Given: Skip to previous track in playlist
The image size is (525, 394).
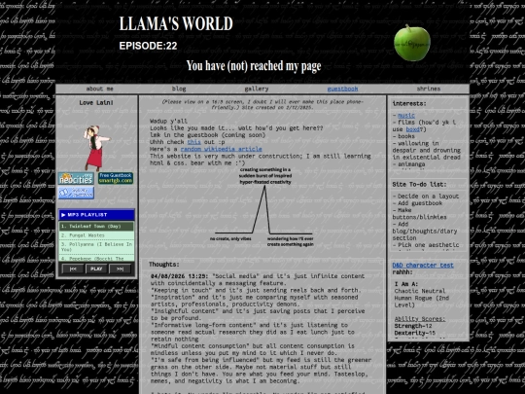Looking at the screenshot, I should 73,269.
